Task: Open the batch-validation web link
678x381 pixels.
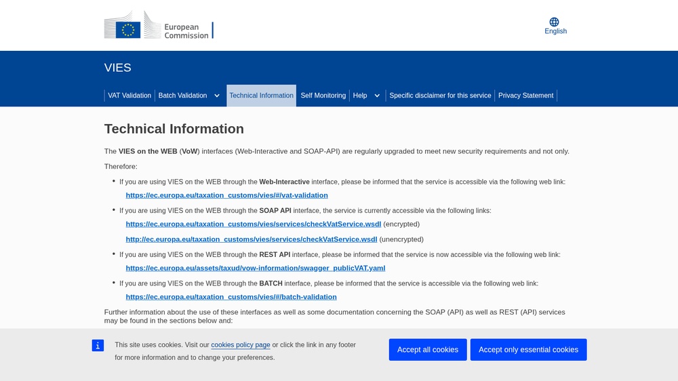Action: click(x=231, y=297)
